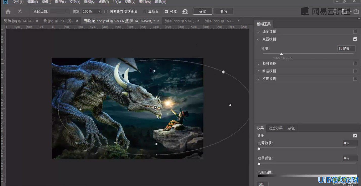Click the 取消 cancel button

tap(224, 11)
